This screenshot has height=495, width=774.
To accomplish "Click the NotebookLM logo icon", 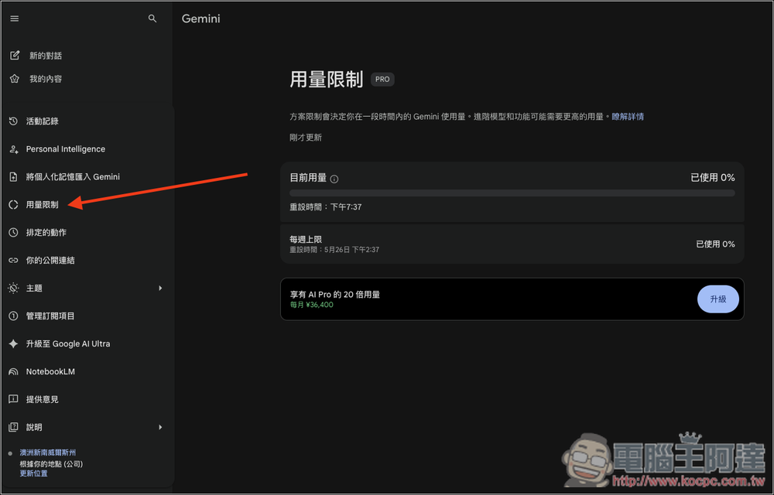I will click(13, 372).
